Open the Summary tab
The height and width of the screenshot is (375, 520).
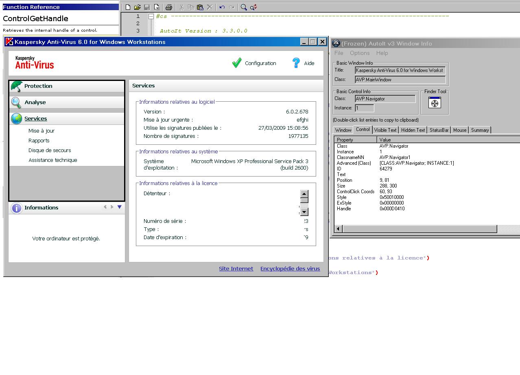(x=480, y=130)
